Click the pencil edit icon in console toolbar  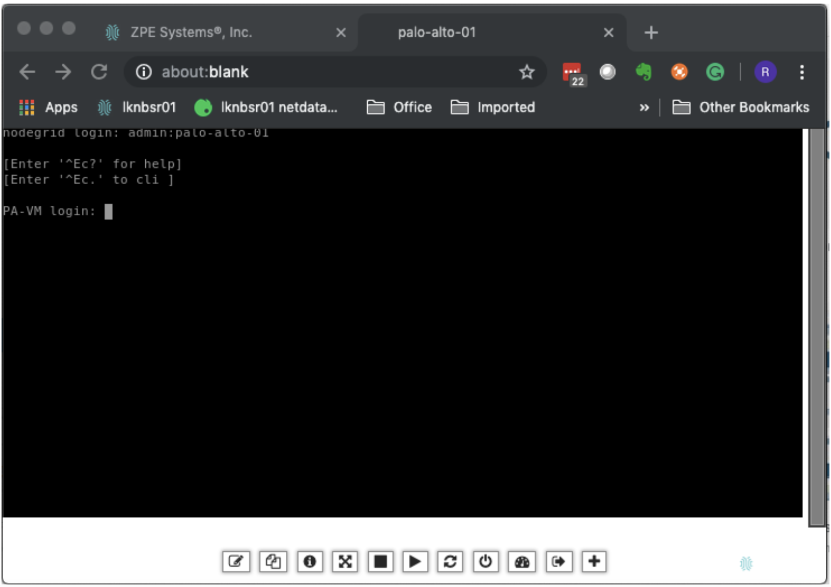coord(236,562)
